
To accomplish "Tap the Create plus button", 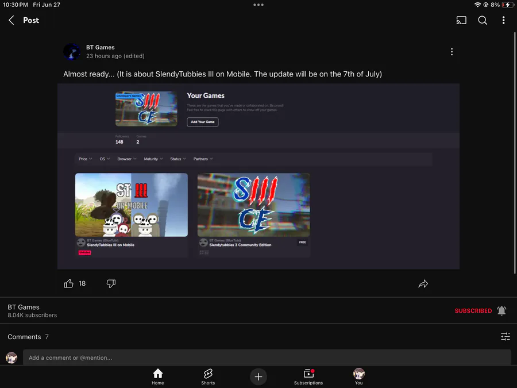I will 258,377.
